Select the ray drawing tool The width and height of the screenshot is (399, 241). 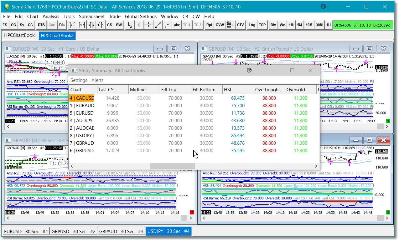coord(168,25)
